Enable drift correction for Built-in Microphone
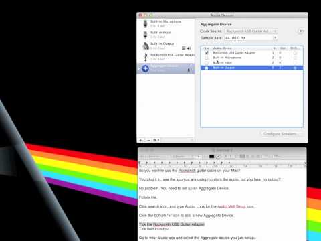321x241 pixels. 295,58
